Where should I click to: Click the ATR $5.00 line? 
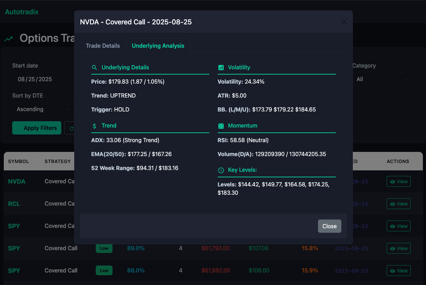pyautogui.click(x=232, y=95)
